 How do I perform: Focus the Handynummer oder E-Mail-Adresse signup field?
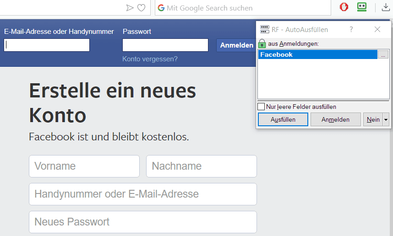(143, 194)
